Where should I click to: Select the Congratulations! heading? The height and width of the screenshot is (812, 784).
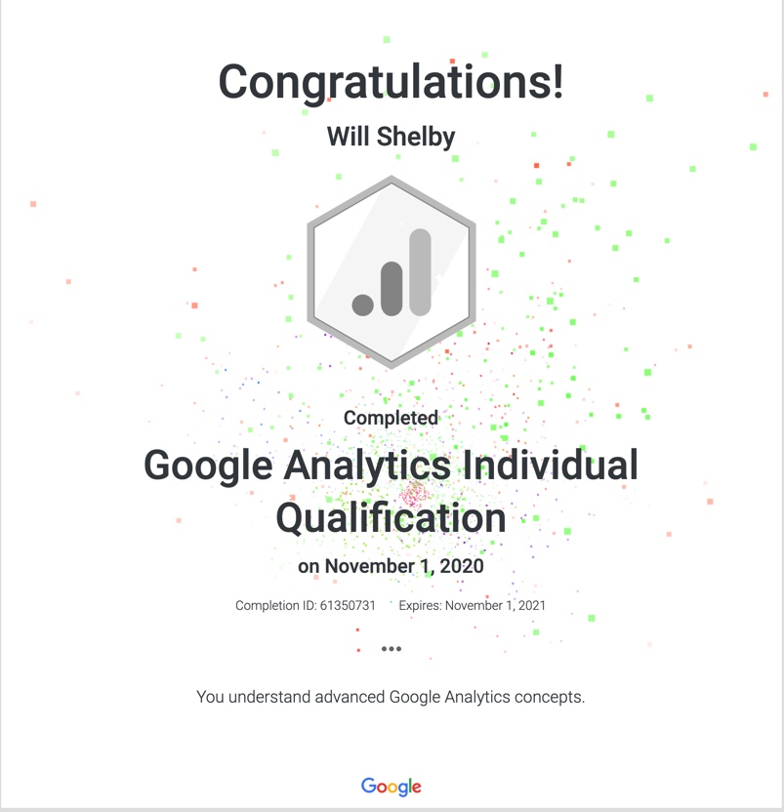coord(392,80)
